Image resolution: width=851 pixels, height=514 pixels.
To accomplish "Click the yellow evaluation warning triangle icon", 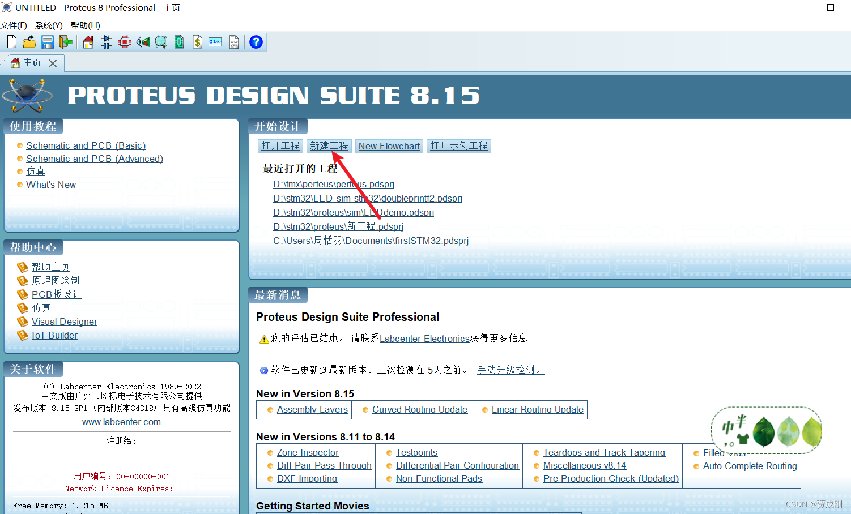I will point(264,339).
